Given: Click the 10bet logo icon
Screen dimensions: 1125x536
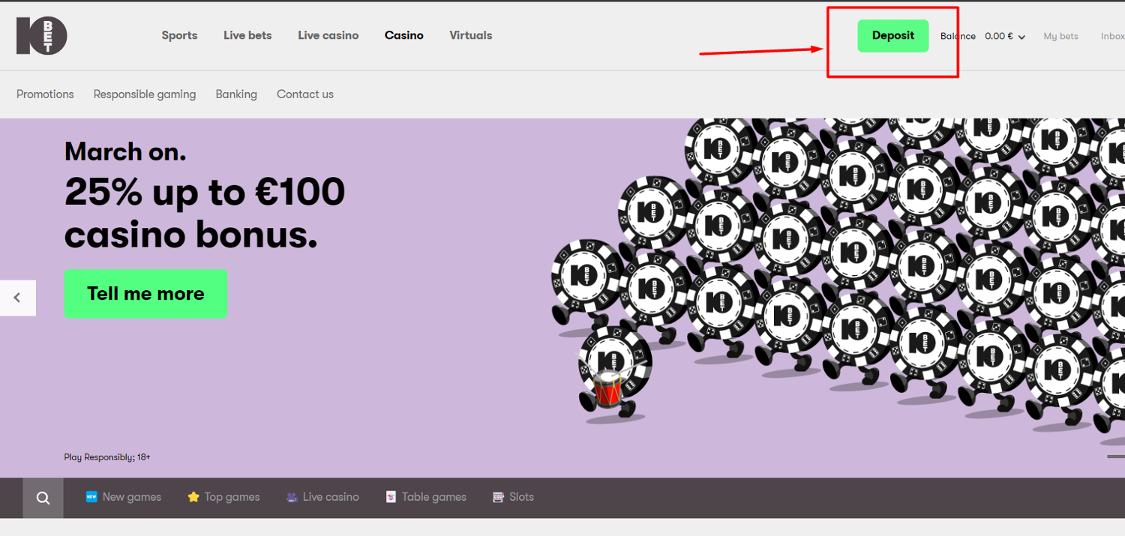Looking at the screenshot, I should [42, 35].
